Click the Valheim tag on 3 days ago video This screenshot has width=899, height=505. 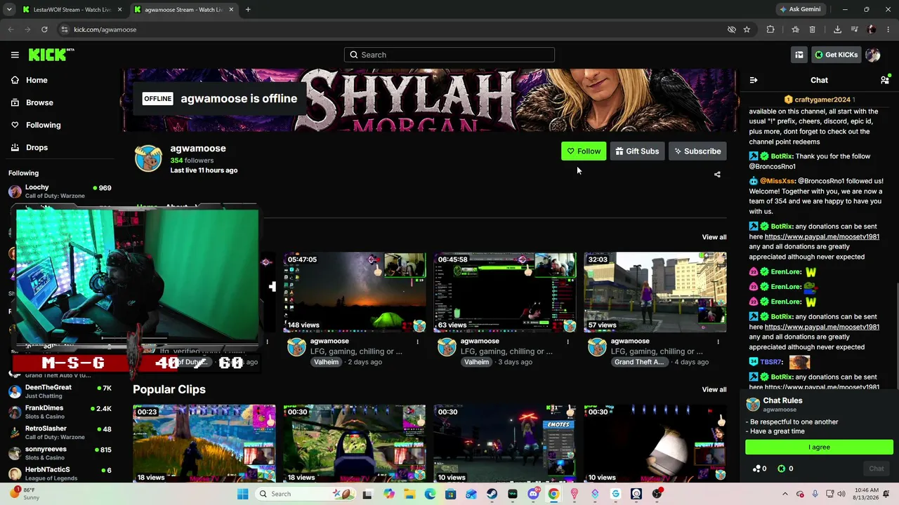click(x=476, y=362)
